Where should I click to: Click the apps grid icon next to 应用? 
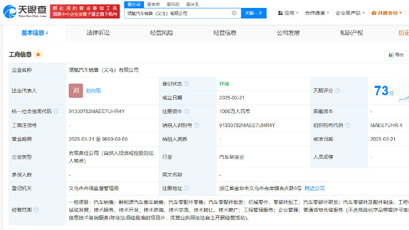[280, 13]
